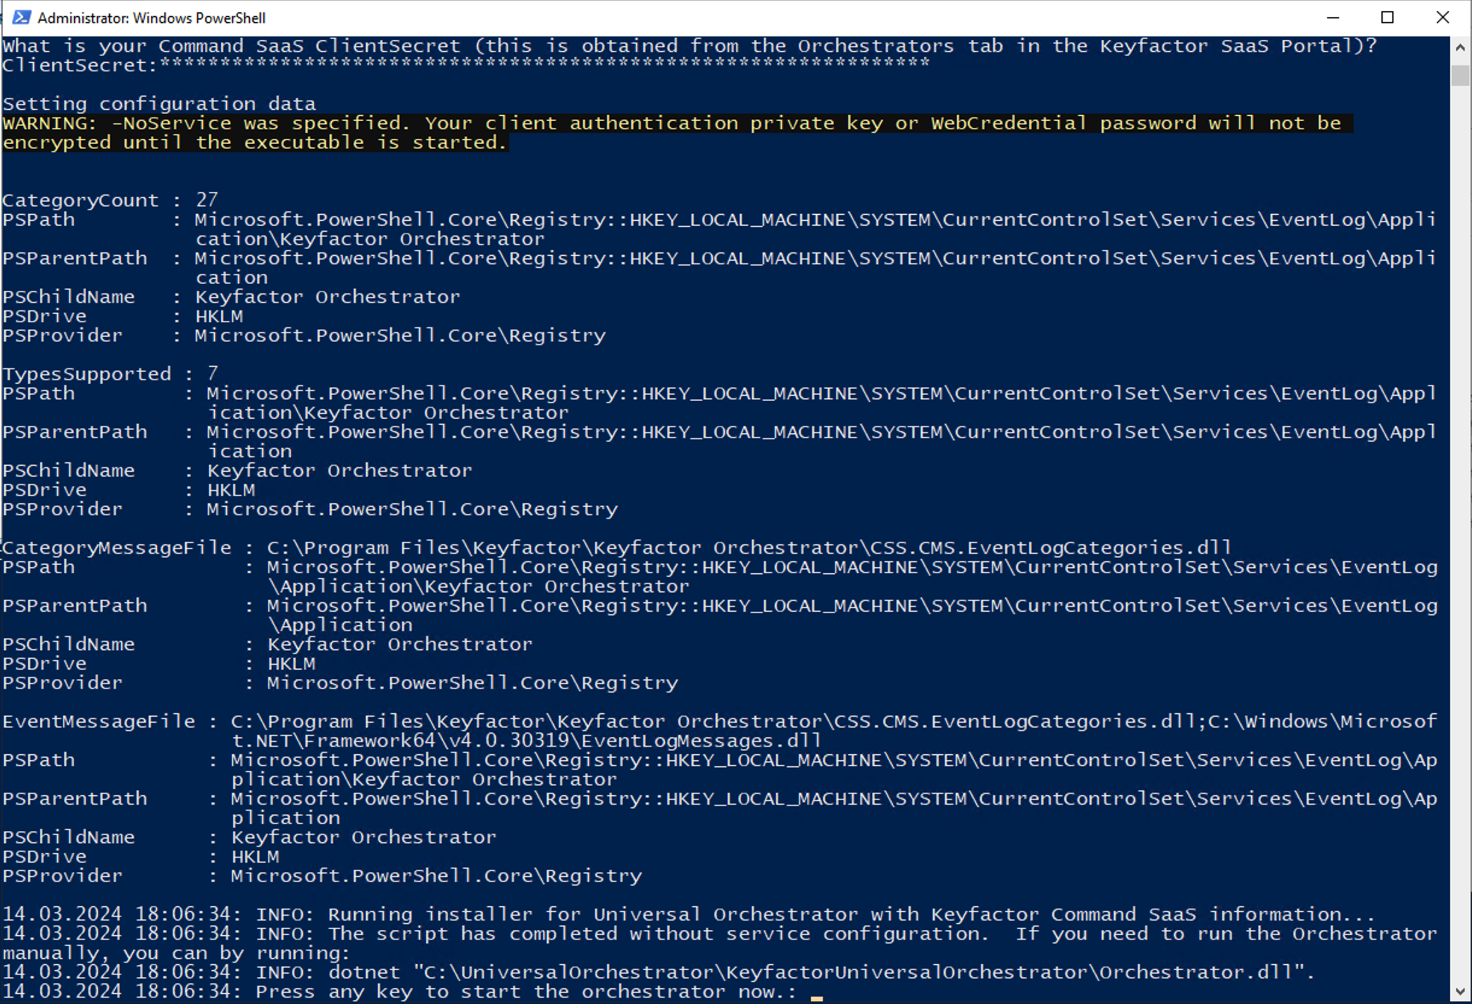Click the scrollbar down arrow
Screen dimensions: 1472x1004
[x=1460, y=992]
